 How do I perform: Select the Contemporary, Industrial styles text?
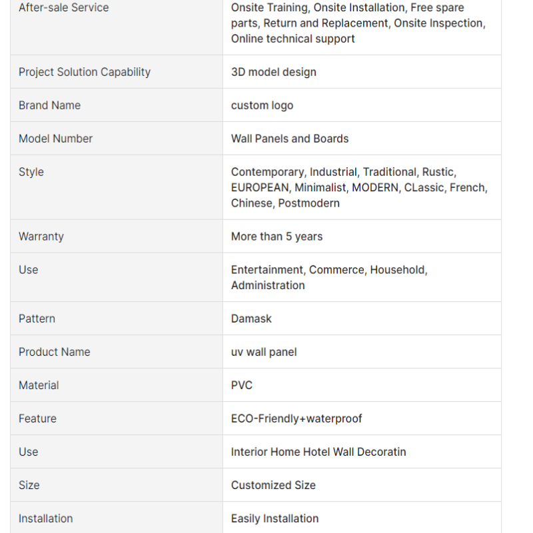click(x=359, y=188)
